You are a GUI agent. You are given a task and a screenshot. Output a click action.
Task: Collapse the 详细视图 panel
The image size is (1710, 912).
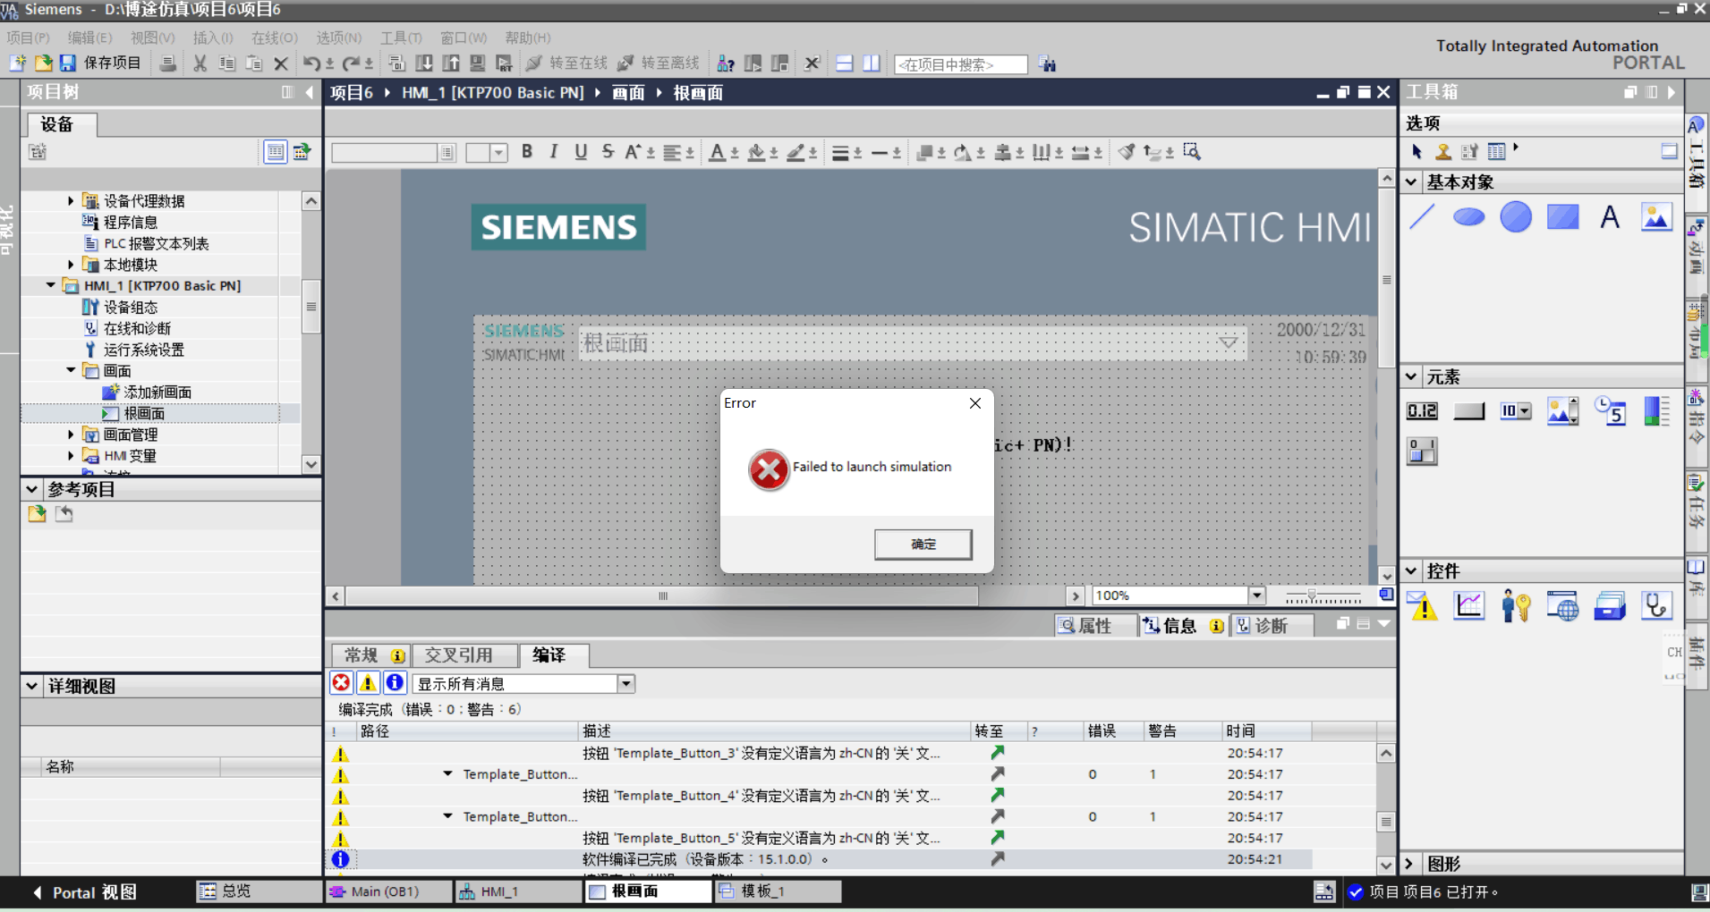click(x=32, y=687)
